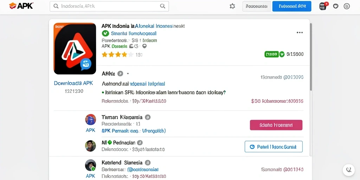Click the green label button left of price
The width and height of the screenshot is (360, 180).
[271, 54]
